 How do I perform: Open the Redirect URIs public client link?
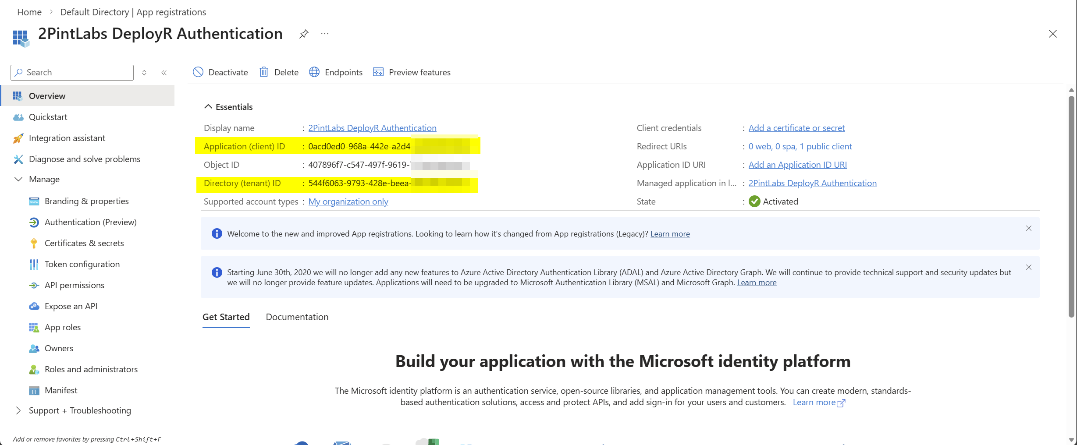tap(800, 146)
